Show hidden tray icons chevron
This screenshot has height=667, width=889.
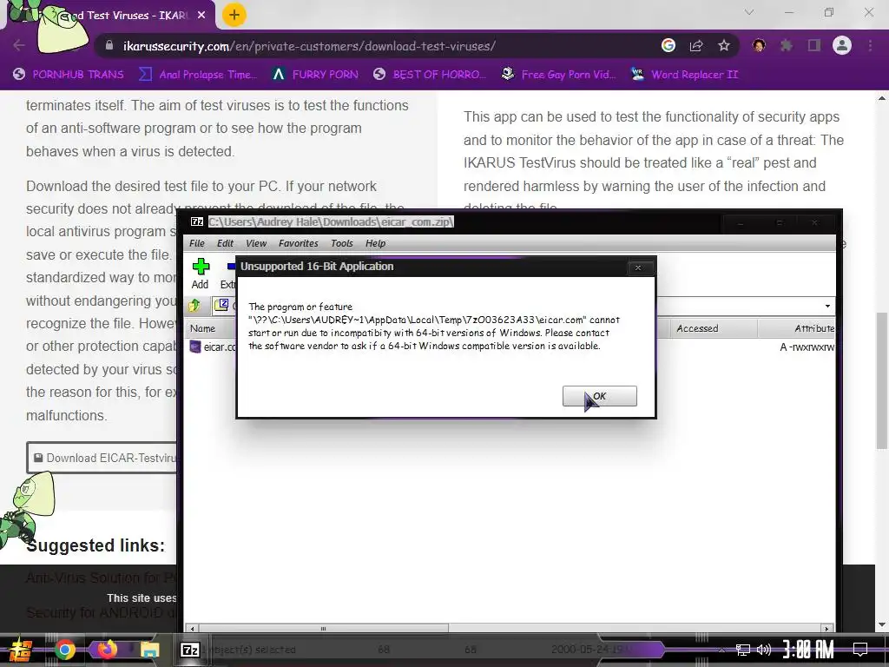(x=721, y=650)
